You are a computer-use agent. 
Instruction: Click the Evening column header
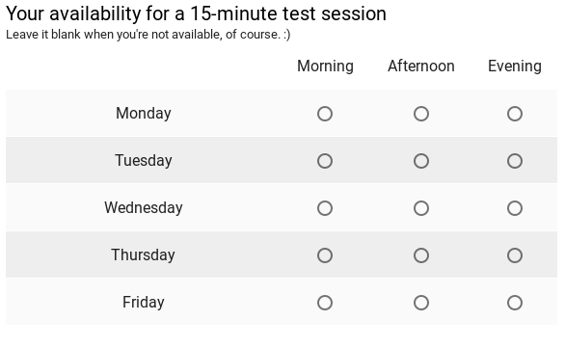tap(515, 67)
